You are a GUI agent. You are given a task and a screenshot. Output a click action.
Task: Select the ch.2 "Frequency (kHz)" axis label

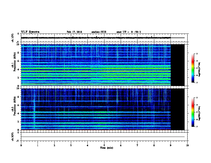click(15, 106)
